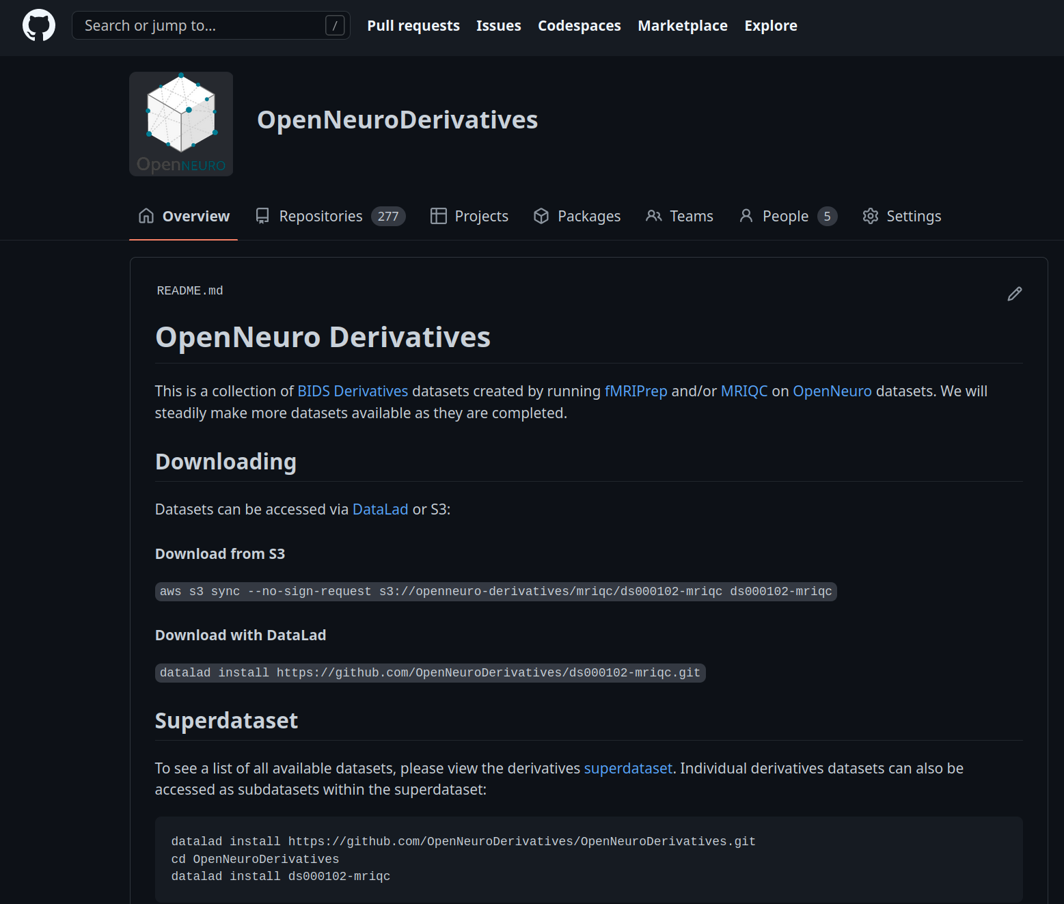Click the GitHub Octocat logo
This screenshot has height=904, width=1064.
point(39,25)
